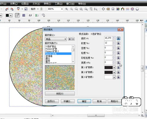
Task: Click the zoom to page height icon
Action: click(x=96, y=9)
